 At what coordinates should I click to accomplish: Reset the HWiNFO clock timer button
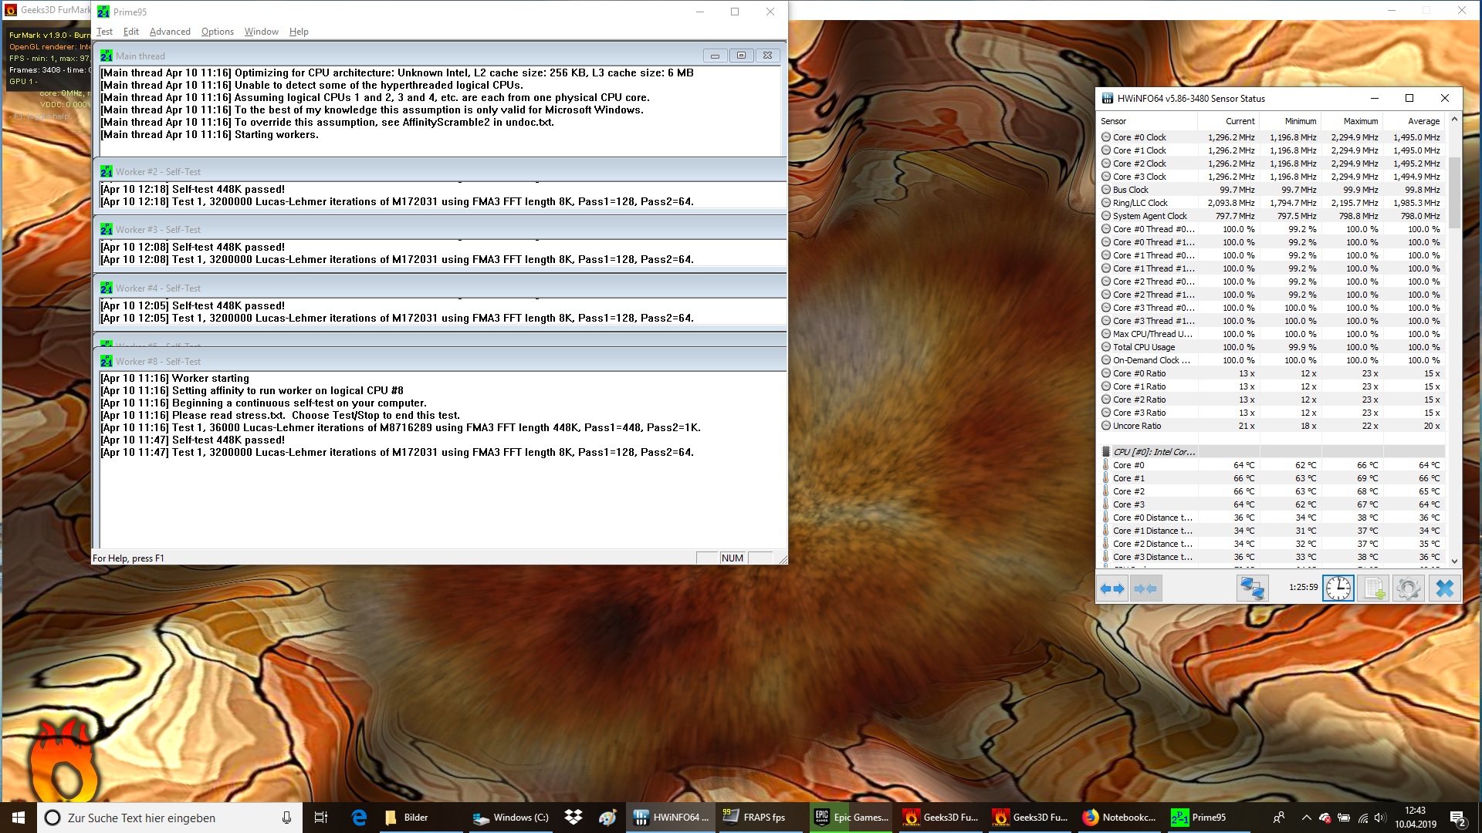(1338, 588)
